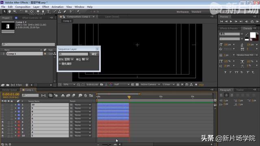Toggle All Caps in Character panel
Viewport: 260px width, 146px height.
(x=236, y=72)
